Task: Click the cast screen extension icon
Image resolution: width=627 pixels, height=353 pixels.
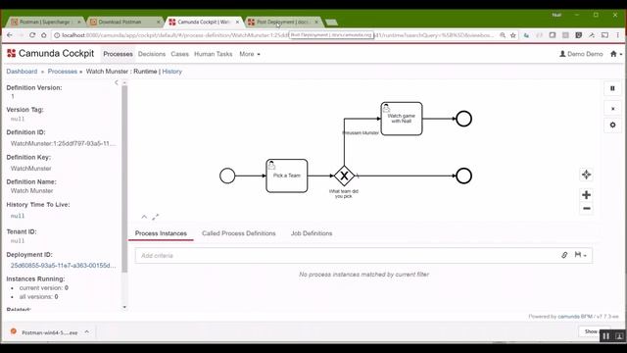Action: point(604,35)
